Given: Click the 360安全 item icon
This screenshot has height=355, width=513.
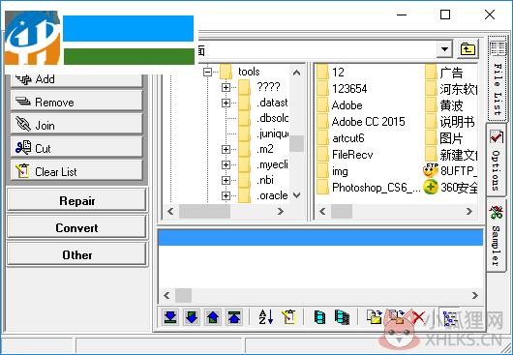Looking at the screenshot, I should [431, 188].
